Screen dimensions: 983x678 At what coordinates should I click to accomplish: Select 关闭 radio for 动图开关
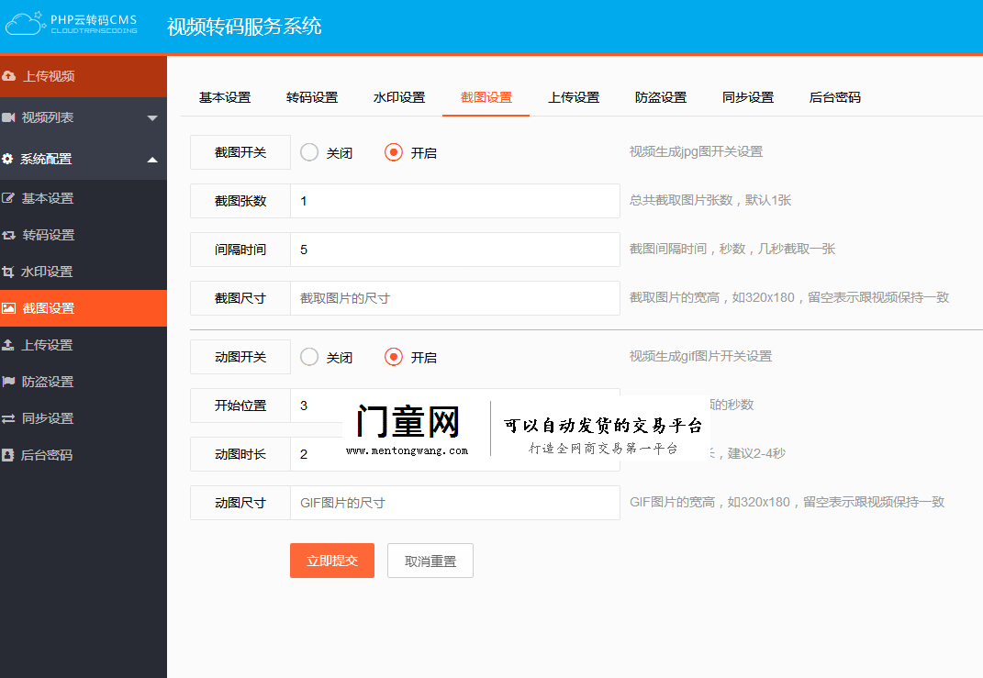click(x=309, y=357)
